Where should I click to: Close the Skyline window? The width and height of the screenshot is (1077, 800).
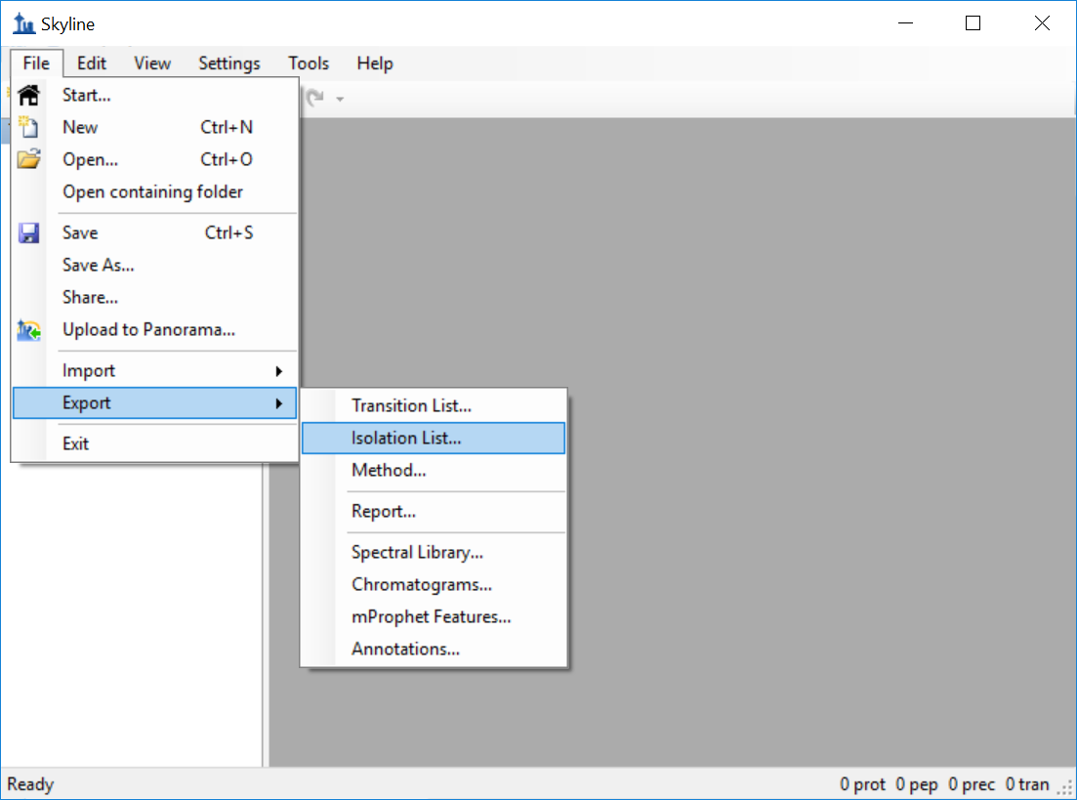pyautogui.click(x=1042, y=23)
